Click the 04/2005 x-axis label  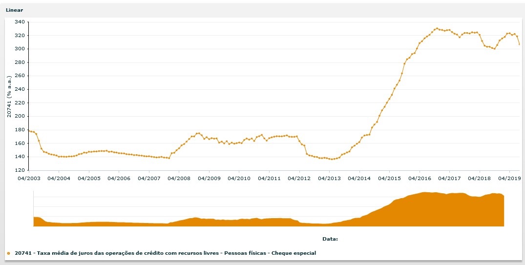point(89,178)
